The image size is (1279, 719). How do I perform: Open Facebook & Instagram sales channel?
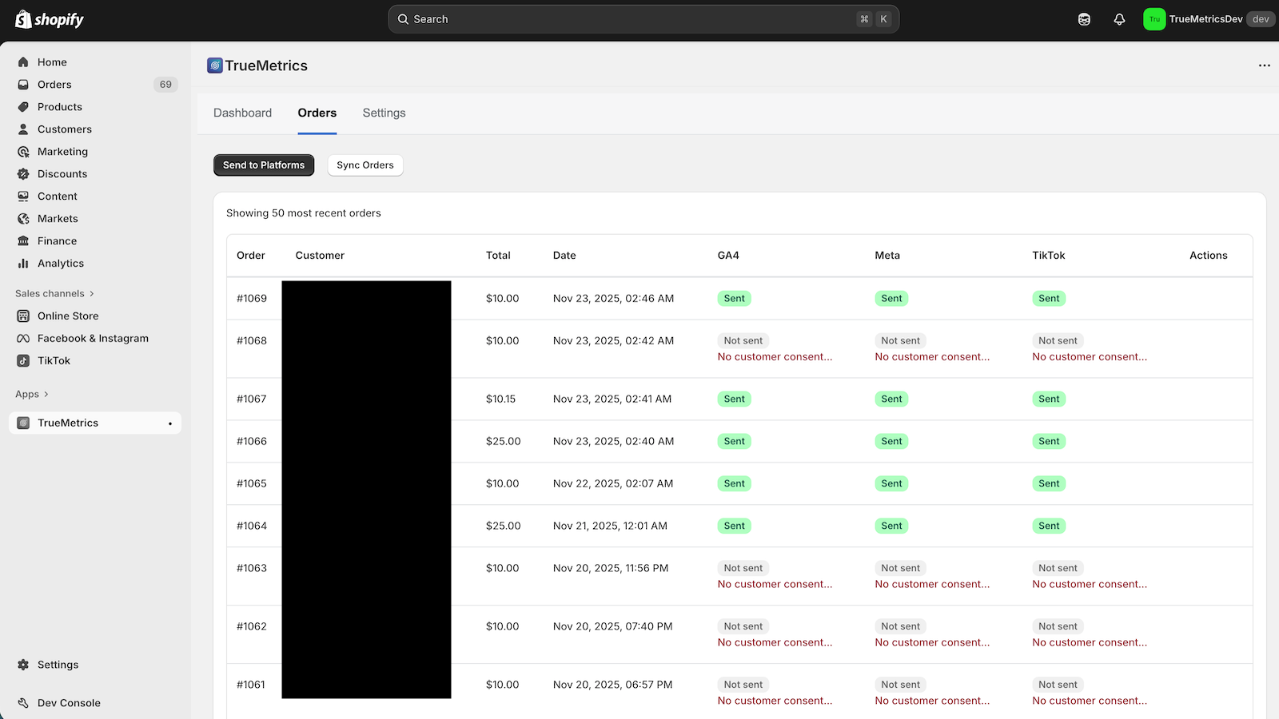[x=93, y=339]
